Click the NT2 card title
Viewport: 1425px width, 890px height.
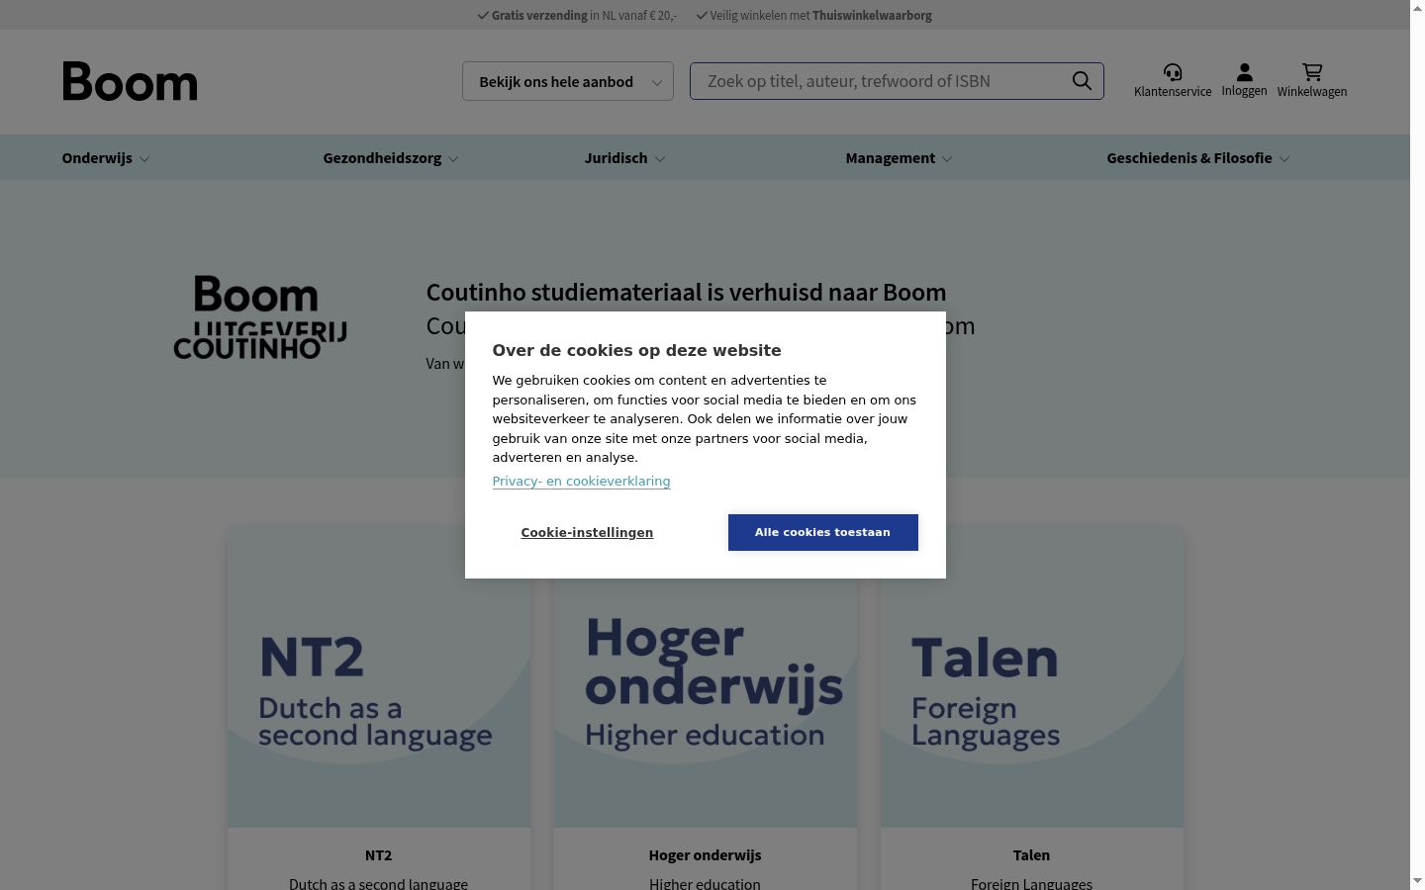point(378,855)
